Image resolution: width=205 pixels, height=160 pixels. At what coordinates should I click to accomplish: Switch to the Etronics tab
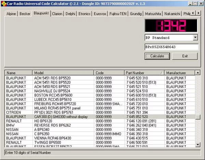click(x=84, y=14)
